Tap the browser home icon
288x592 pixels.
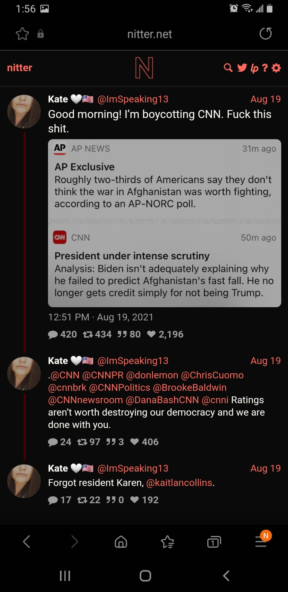pyautogui.click(x=121, y=542)
